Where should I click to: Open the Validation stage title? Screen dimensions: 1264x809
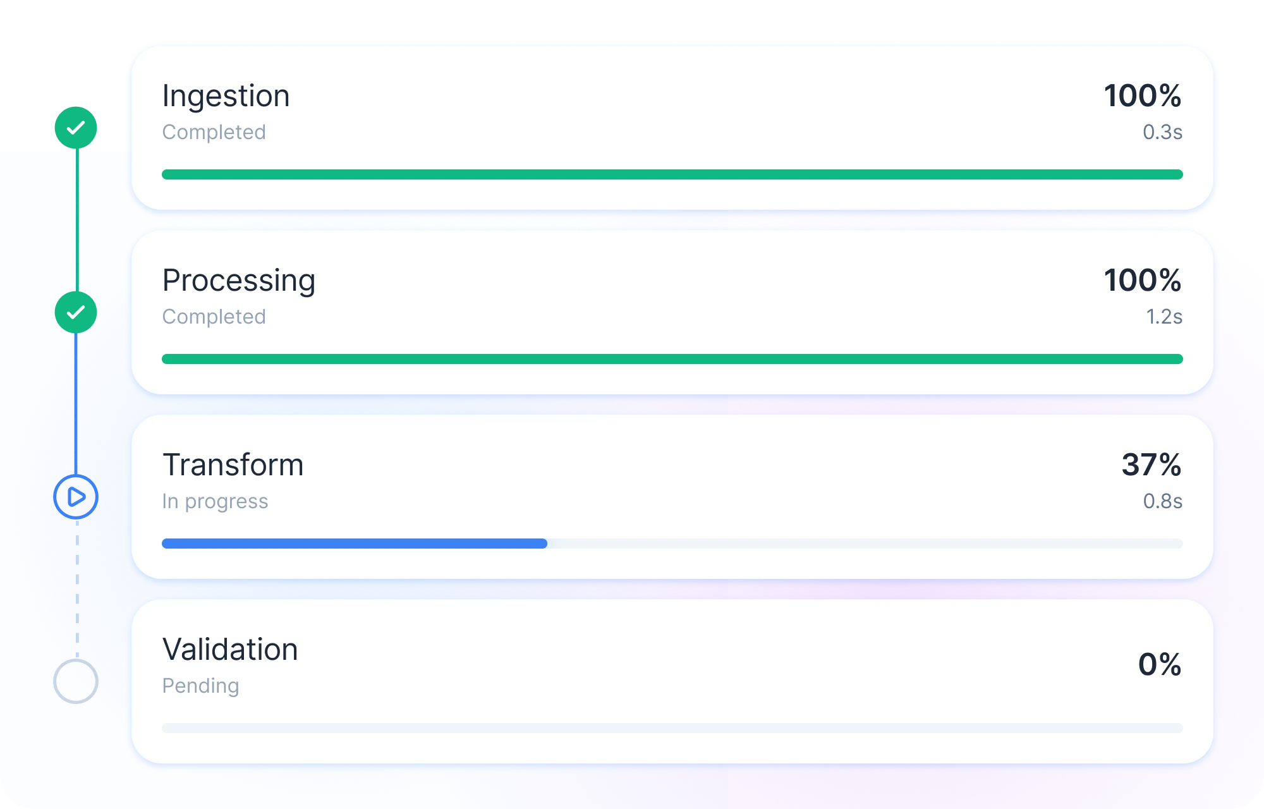[x=230, y=650]
